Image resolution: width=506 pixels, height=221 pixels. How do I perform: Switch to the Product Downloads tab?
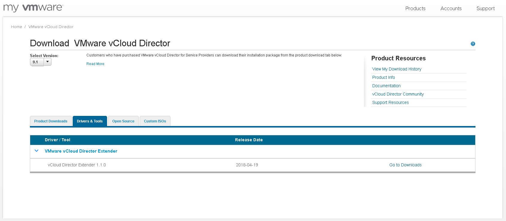pyautogui.click(x=51, y=121)
